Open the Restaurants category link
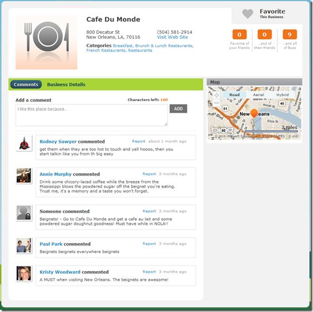Screen dimensions: 313x312 coord(140,51)
